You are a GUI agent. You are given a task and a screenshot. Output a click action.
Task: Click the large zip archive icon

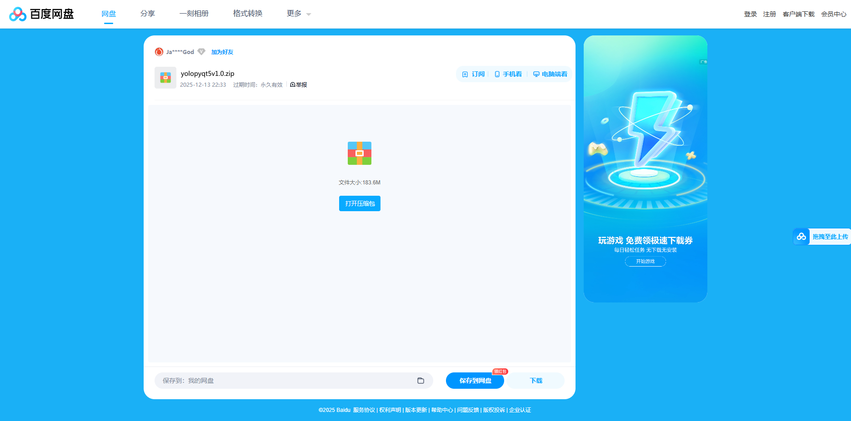coord(360,153)
